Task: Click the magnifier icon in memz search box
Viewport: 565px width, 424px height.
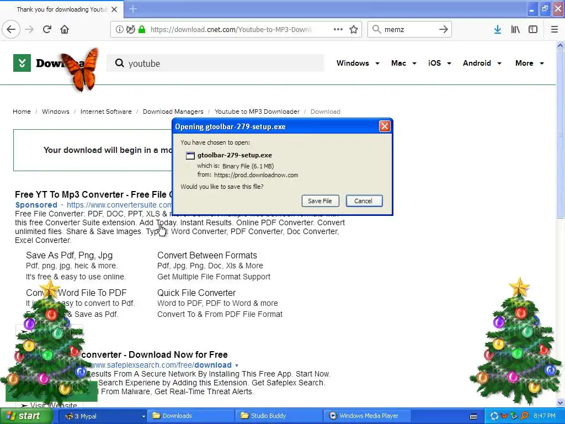Action: coord(376,29)
